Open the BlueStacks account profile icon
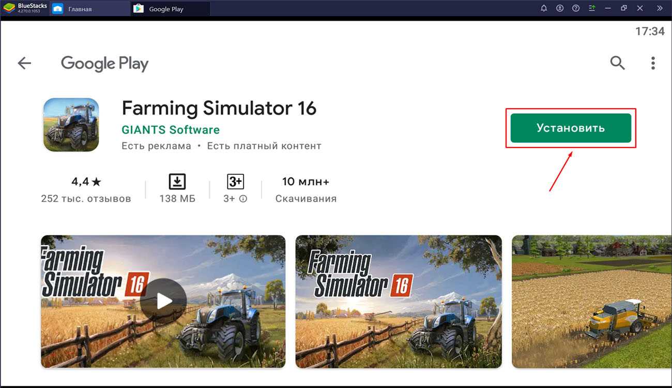This screenshot has height=388, width=672. [560, 8]
